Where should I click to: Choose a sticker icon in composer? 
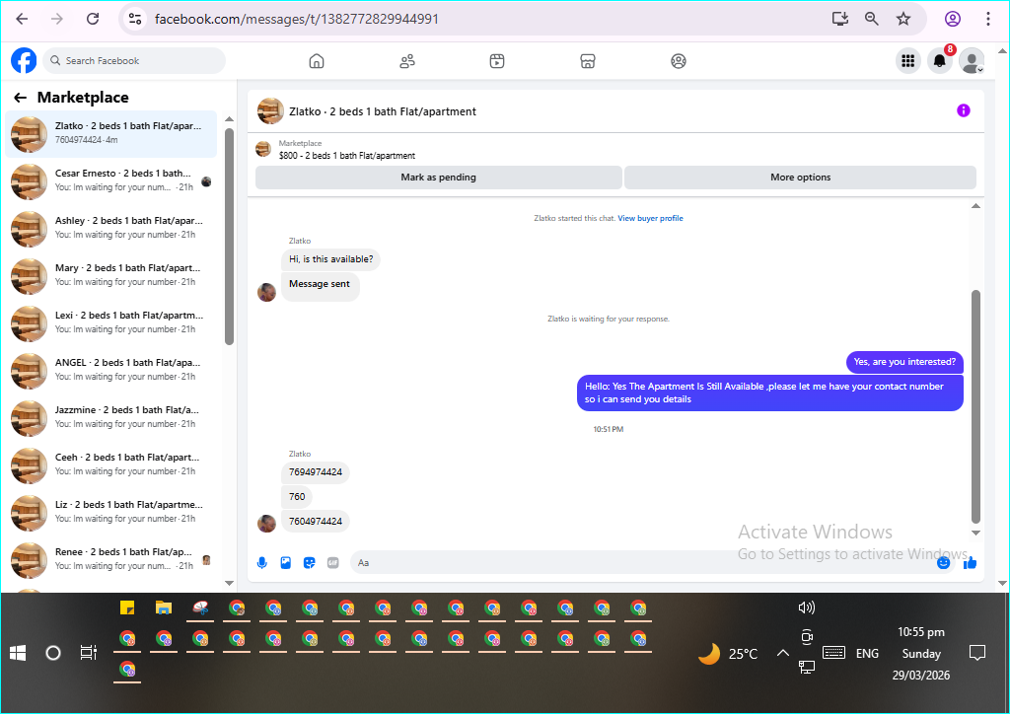pyautogui.click(x=309, y=563)
